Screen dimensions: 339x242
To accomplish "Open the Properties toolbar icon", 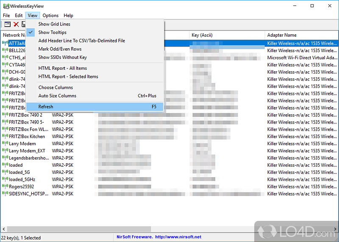I will click(7, 24).
